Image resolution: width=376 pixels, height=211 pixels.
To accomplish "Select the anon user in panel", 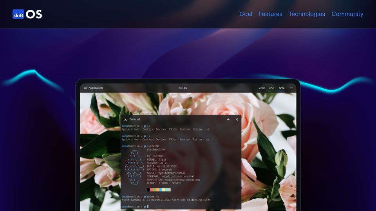I will coord(262,88).
